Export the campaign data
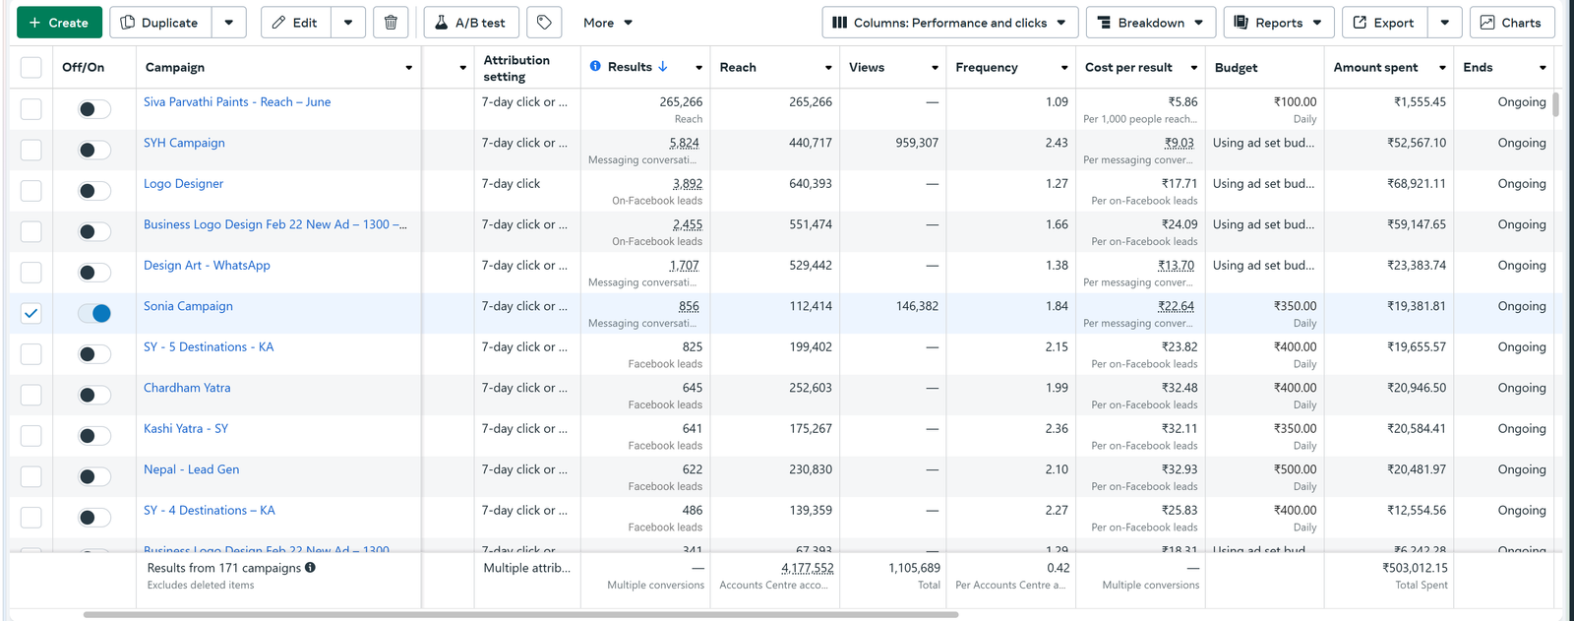The image size is (1574, 621). tap(1382, 23)
